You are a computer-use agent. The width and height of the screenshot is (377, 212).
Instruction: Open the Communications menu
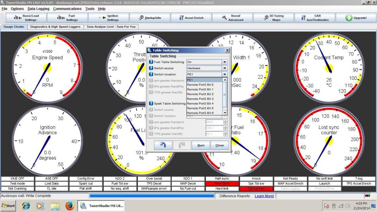click(67, 9)
